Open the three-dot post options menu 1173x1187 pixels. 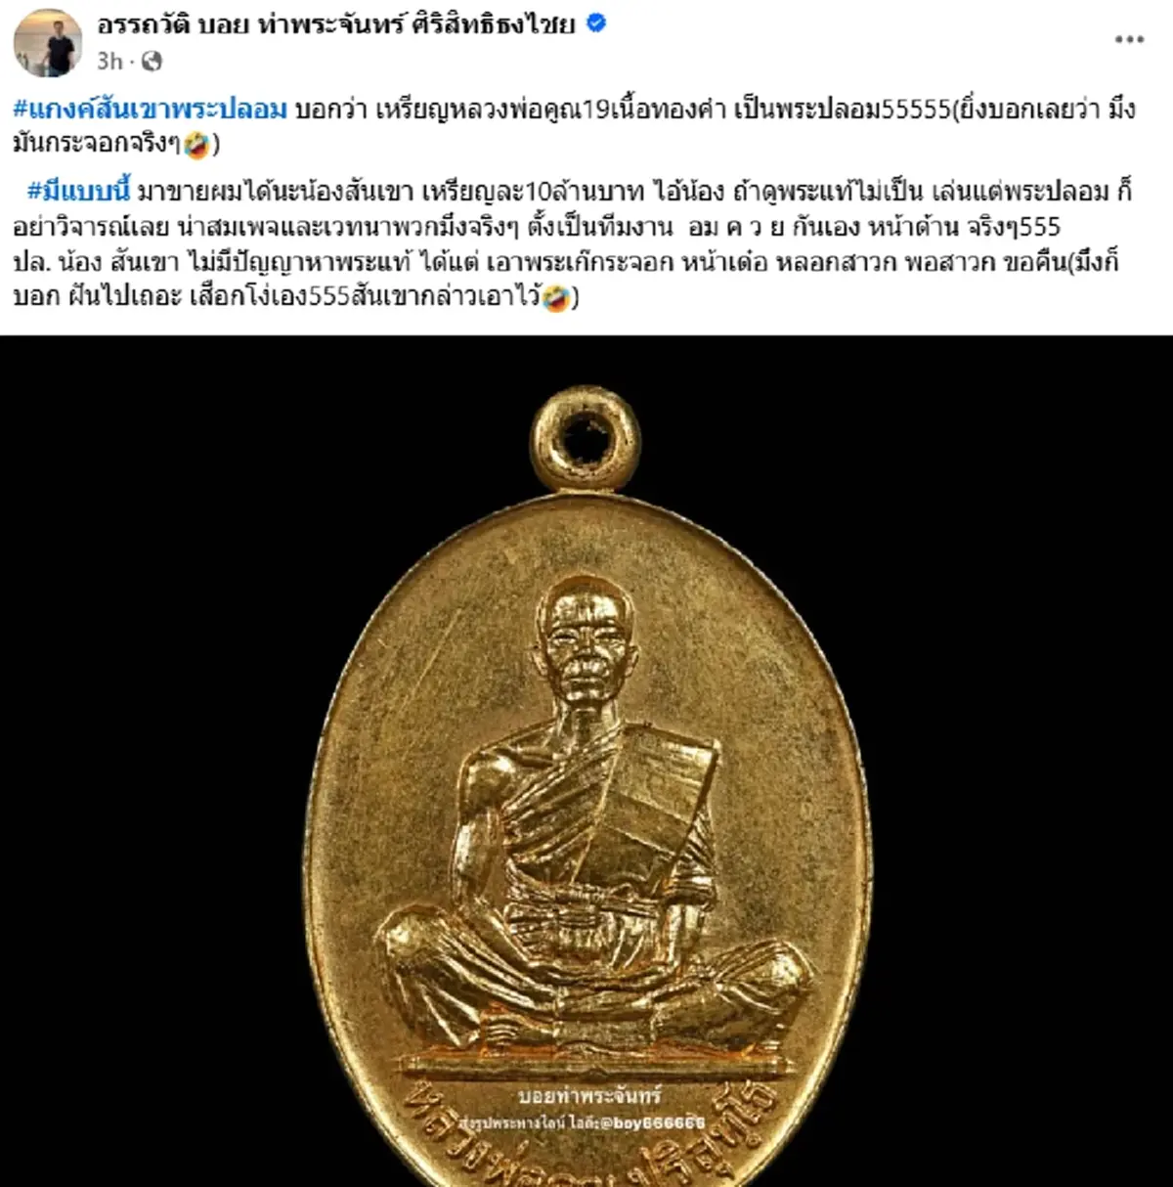click(x=1129, y=39)
